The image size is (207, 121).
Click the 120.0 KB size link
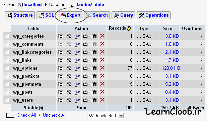(171, 68)
